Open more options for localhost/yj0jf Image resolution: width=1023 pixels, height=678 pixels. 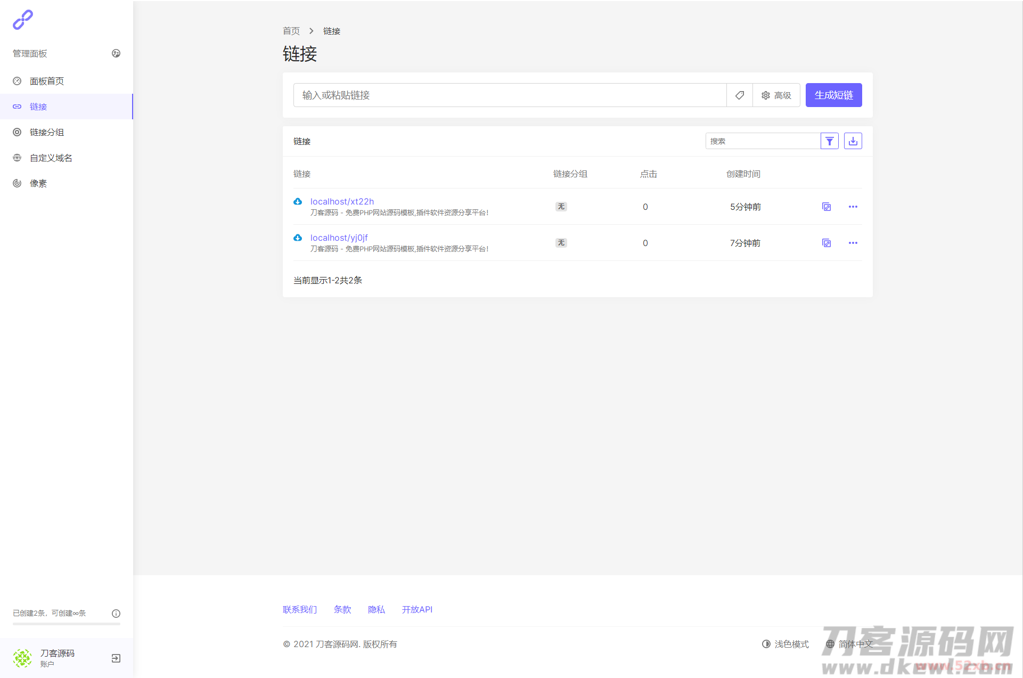853,243
